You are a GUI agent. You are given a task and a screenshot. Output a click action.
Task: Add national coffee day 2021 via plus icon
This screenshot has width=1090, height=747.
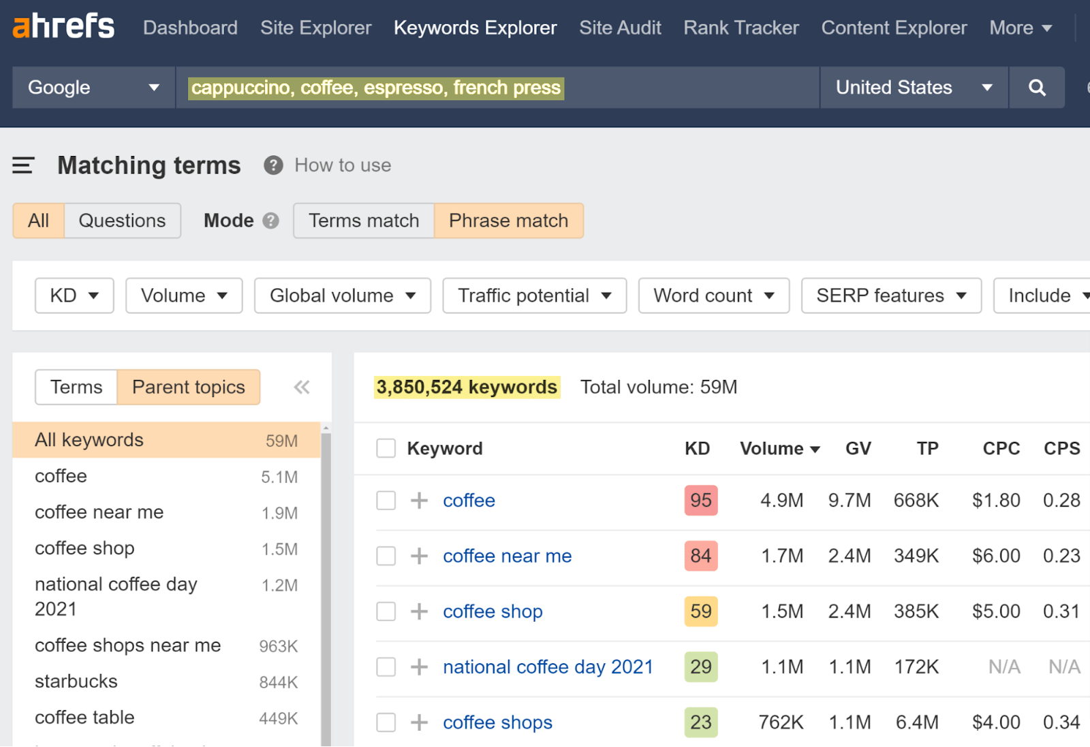(419, 667)
